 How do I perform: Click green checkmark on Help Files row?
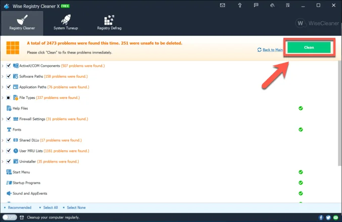pyautogui.click(x=301, y=108)
